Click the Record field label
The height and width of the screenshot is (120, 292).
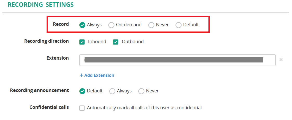pos(61,24)
